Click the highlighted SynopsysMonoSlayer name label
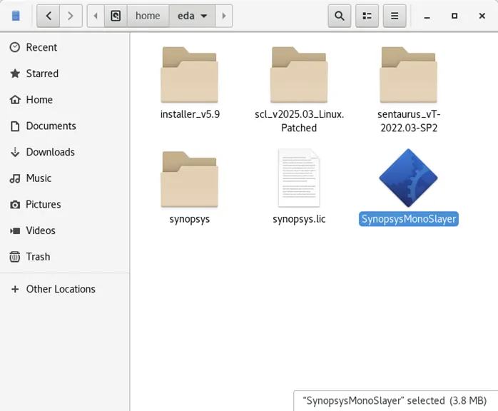498x411 pixels. [409, 219]
